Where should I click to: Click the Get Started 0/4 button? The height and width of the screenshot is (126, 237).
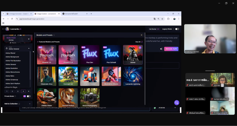coord(154,29)
